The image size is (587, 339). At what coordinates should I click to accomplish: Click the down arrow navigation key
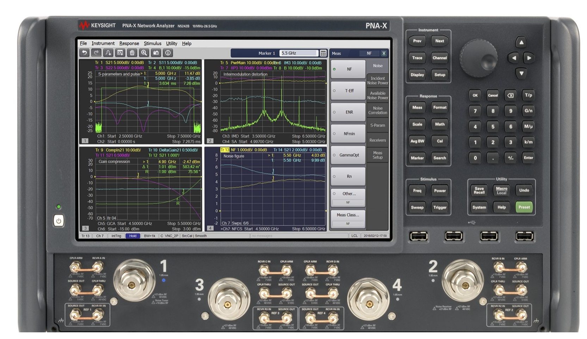521,73
